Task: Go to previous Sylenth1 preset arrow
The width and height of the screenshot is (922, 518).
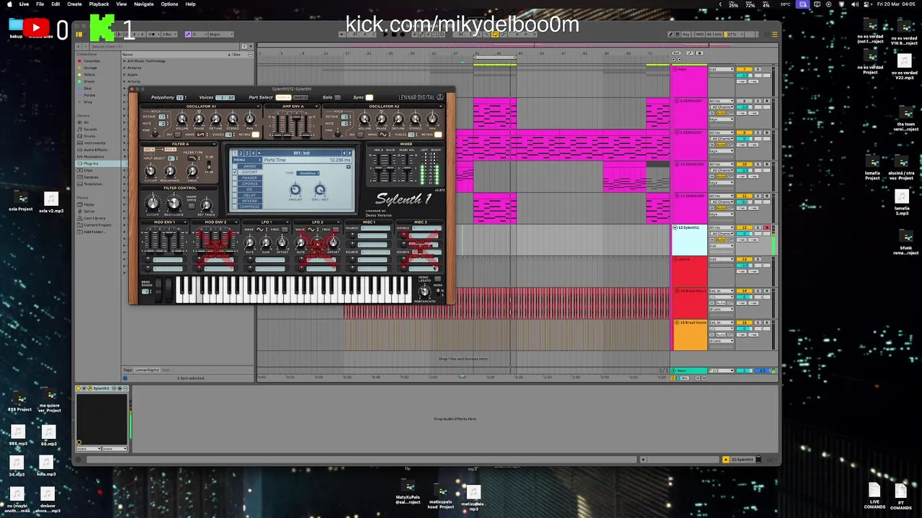Action: [x=344, y=153]
